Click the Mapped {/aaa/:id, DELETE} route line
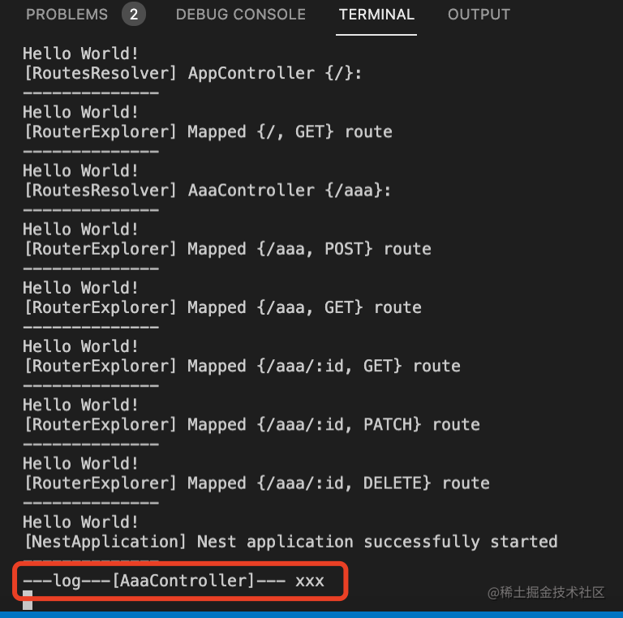 256,483
